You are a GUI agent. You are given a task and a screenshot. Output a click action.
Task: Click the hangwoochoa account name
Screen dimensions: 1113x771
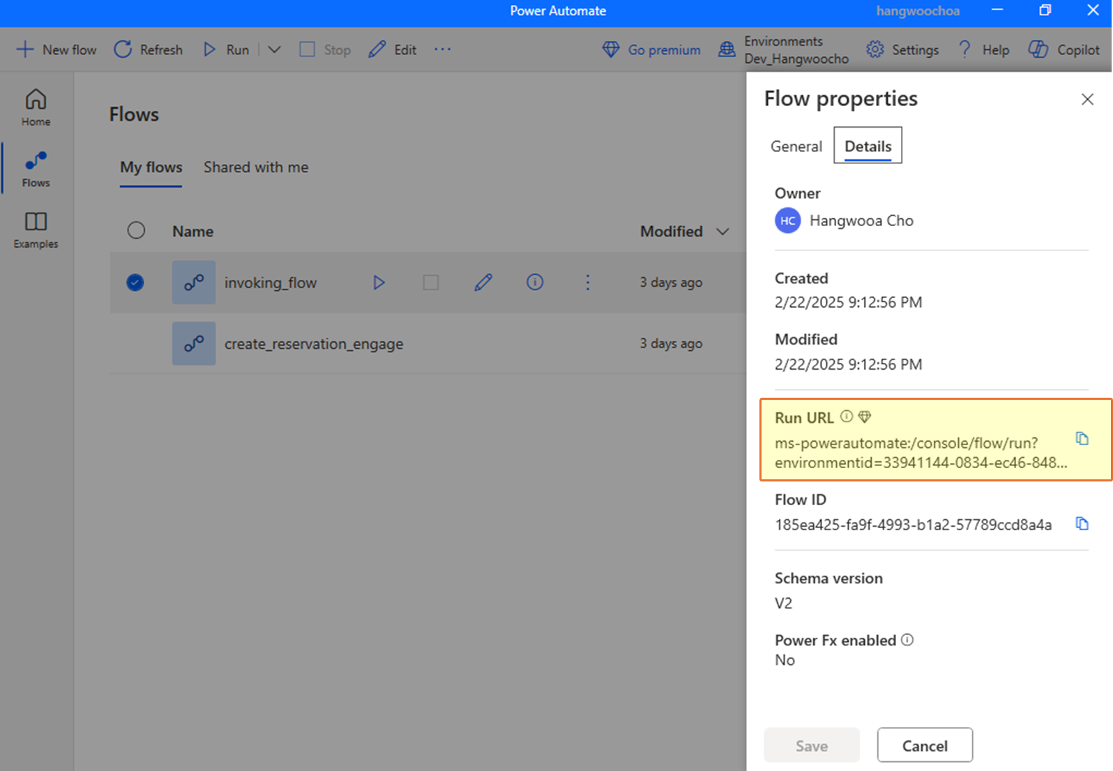(x=918, y=11)
